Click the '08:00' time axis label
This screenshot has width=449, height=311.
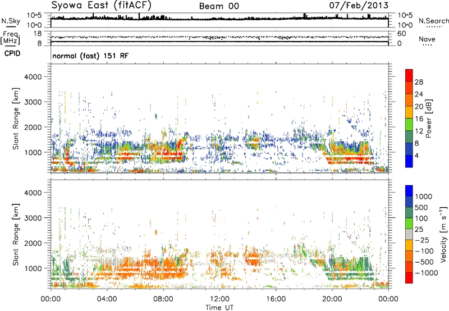[163, 299]
